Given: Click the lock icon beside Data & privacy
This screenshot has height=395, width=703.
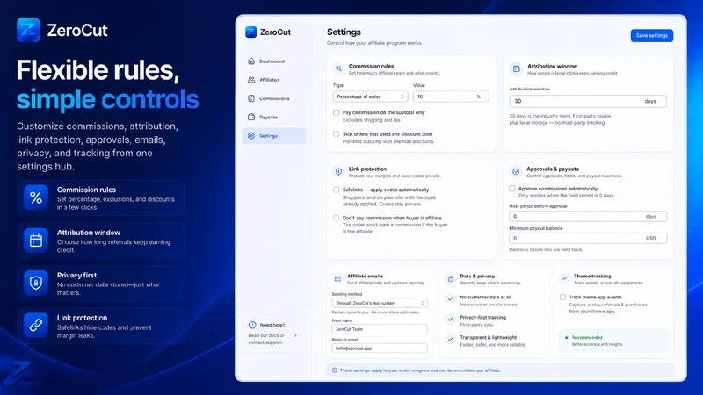Looking at the screenshot, I should [x=450, y=278].
